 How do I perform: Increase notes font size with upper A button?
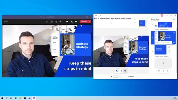[135, 19]
